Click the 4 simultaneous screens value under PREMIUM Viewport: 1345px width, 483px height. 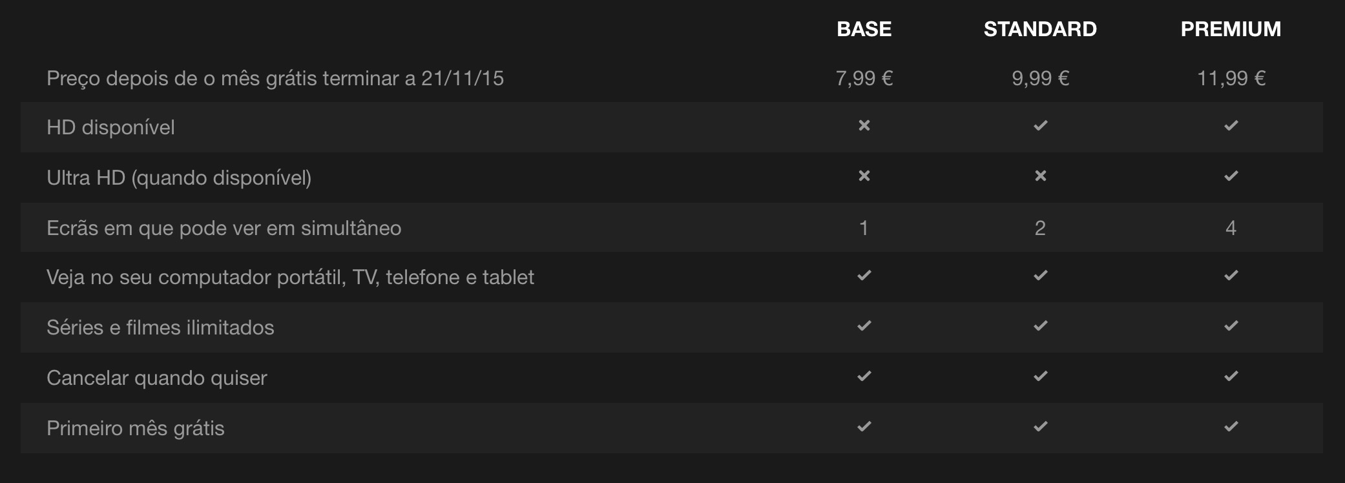pos(1231,228)
